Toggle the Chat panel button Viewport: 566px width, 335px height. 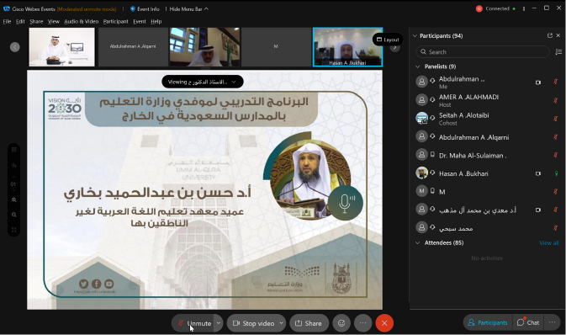(528, 322)
